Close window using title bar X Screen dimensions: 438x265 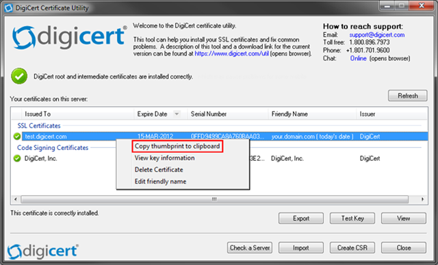click(422, 5)
